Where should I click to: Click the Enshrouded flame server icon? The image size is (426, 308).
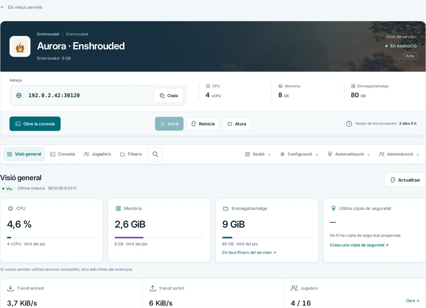pyautogui.click(x=20, y=47)
